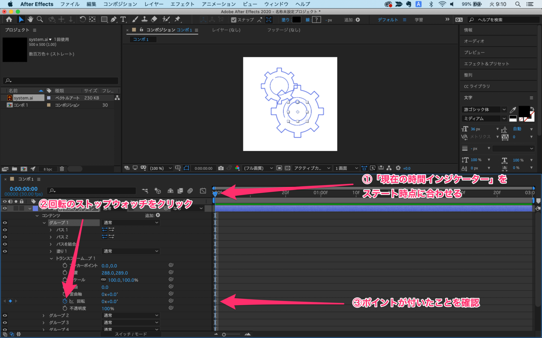Toggle visibility of グループ 1
Viewport: 542px width, 338px height.
tap(5, 223)
